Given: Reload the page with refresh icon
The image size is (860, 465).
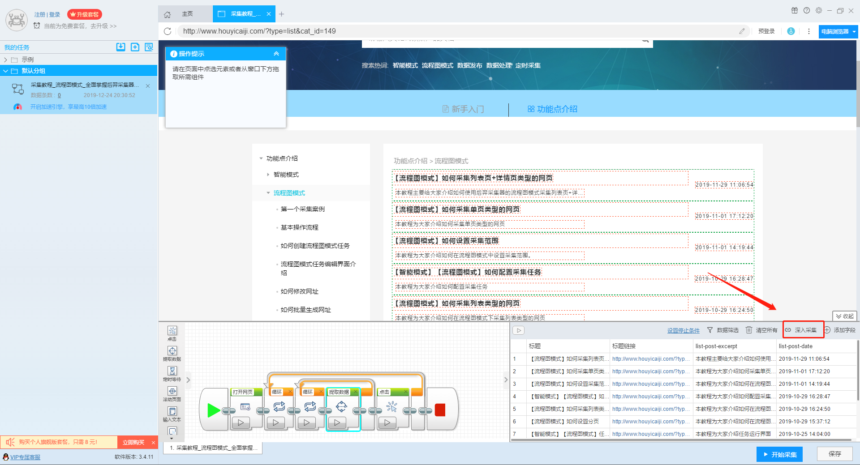Looking at the screenshot, I should click(168, 31).
